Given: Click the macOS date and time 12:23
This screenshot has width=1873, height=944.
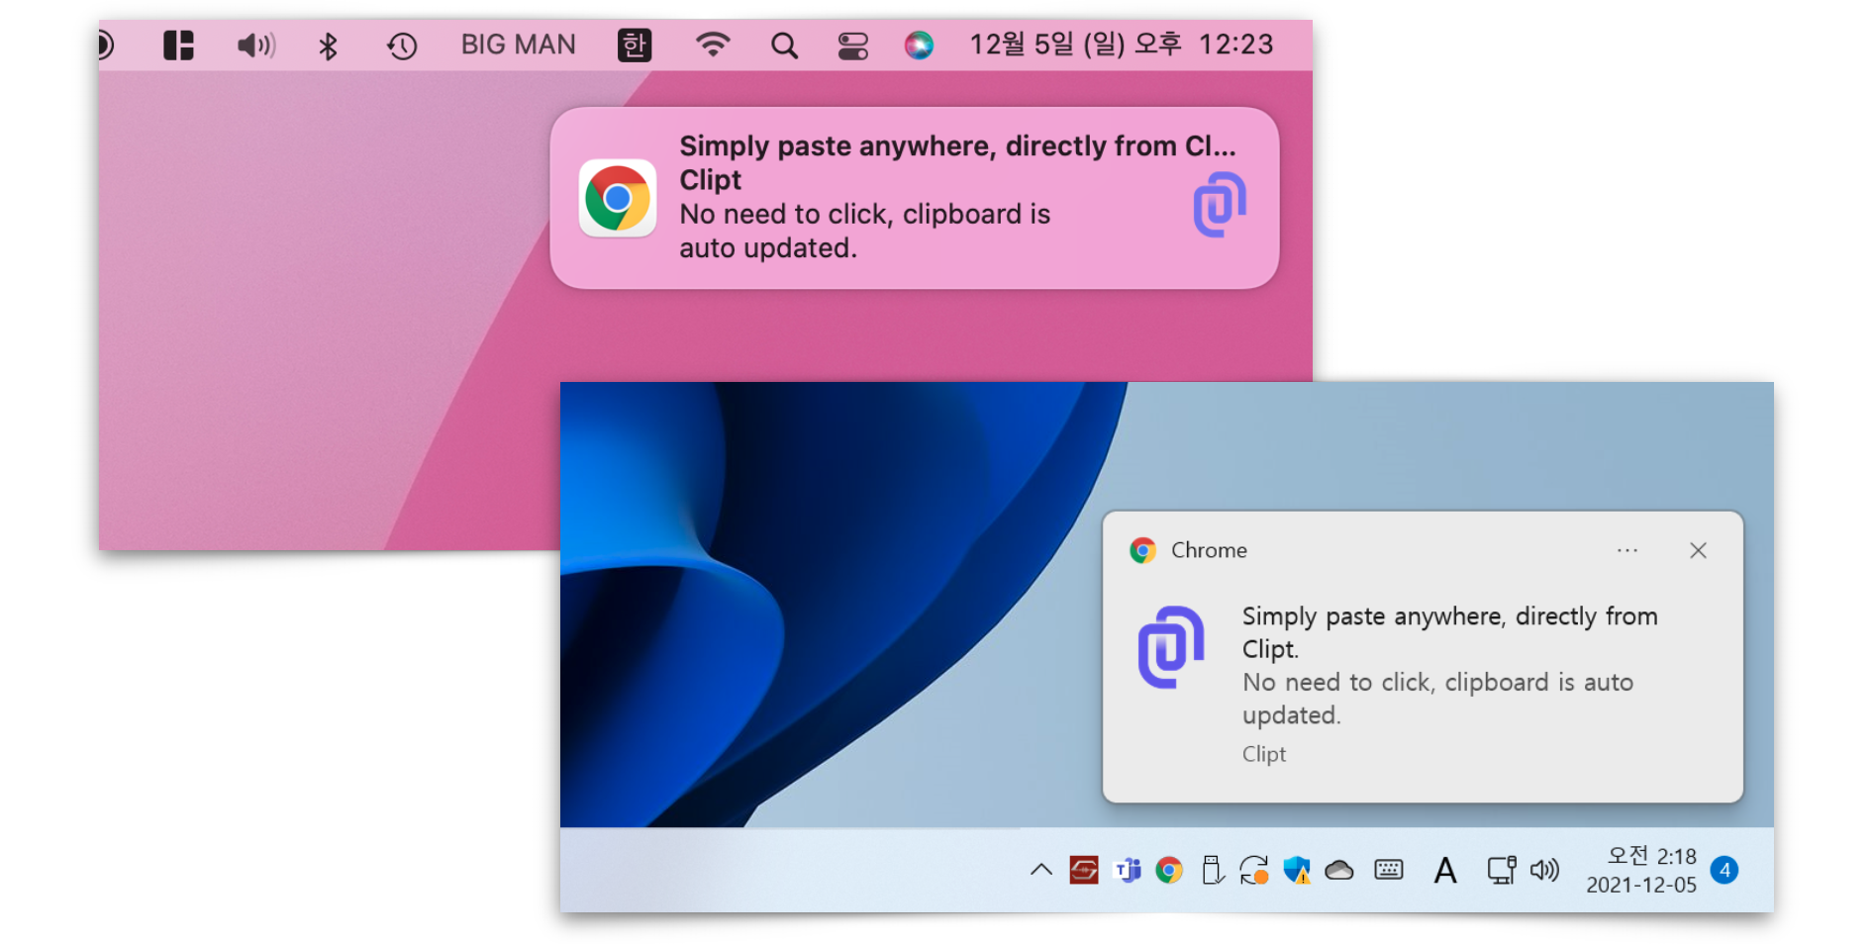Looking at the screenshot, I should click(x=1121, y=45).
